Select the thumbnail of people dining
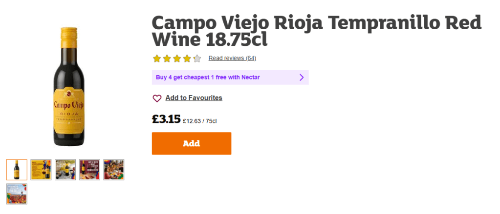 click(113, 170)
